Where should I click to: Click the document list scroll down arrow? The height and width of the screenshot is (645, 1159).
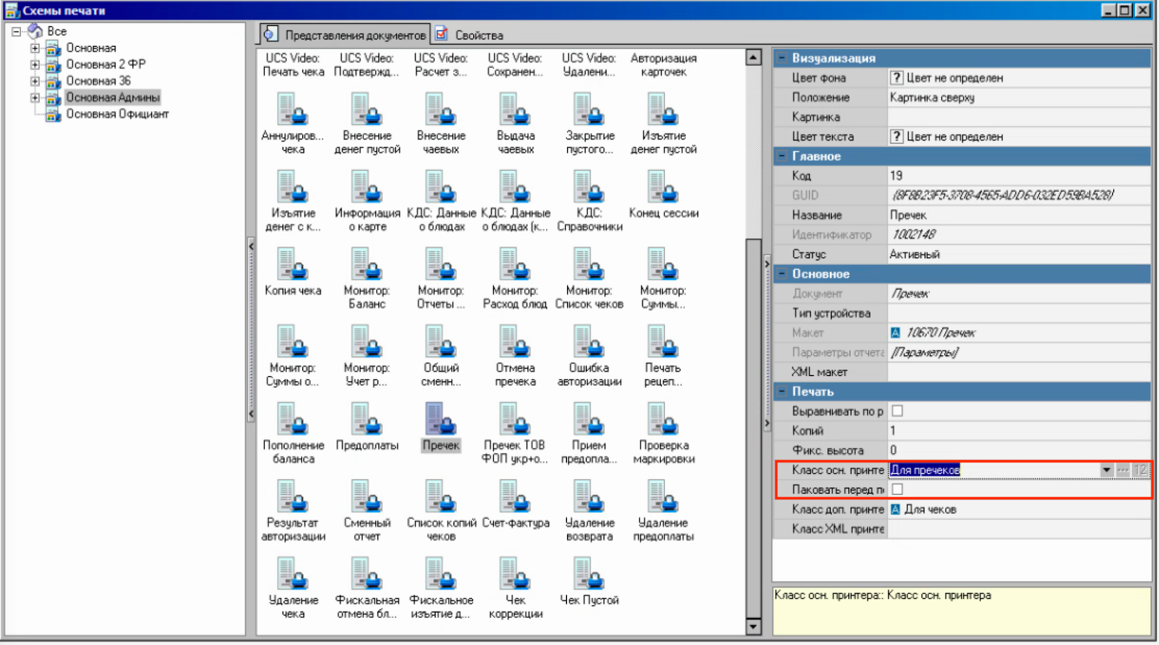click(753, 626)
